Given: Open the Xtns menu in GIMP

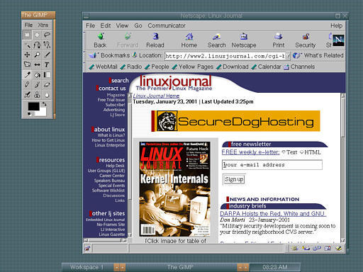Looking at the screenshot, I should [x=43, y=25].
